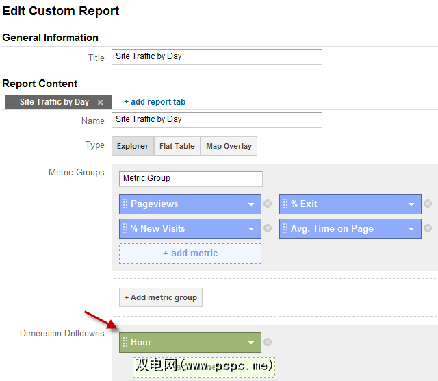Remove the Pageviews metric

[268, 204]
